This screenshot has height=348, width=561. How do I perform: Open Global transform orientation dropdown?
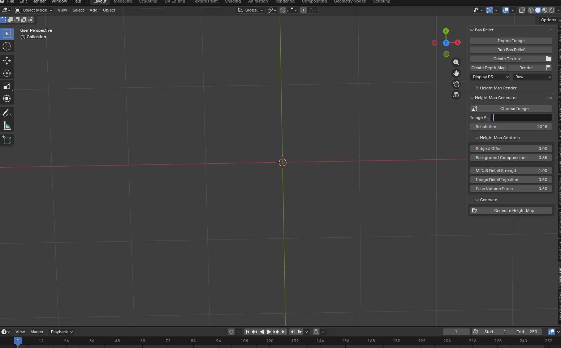point(250,10)
